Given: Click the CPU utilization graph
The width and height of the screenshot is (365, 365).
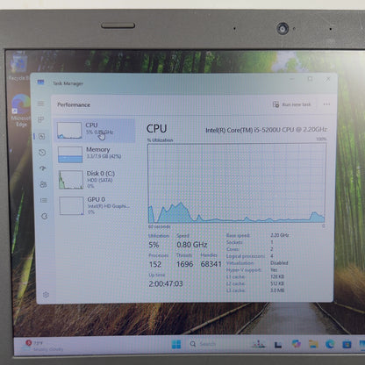Looking at the screenshot, I should (237, 183).
